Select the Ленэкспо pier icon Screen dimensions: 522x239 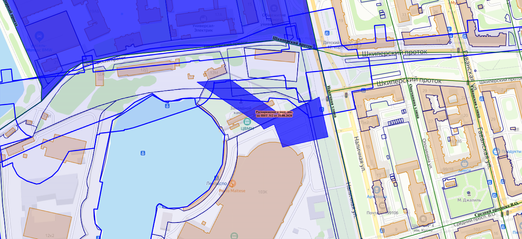coord(217,177)
